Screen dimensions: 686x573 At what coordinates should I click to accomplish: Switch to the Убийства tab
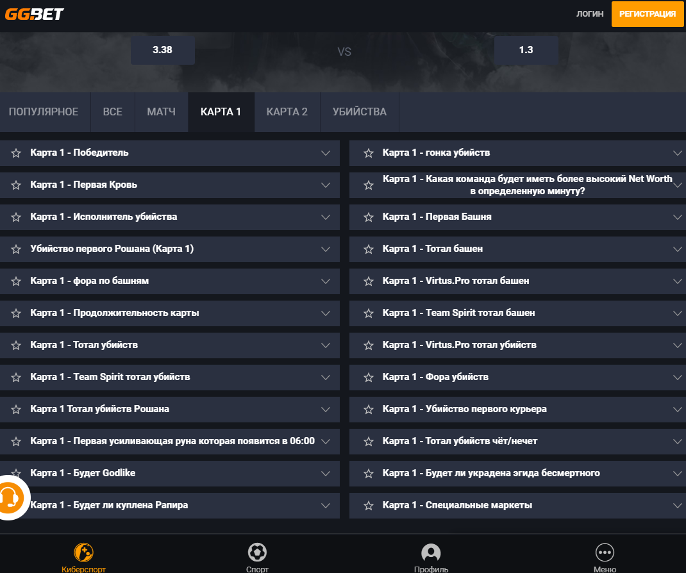point(359,112)
